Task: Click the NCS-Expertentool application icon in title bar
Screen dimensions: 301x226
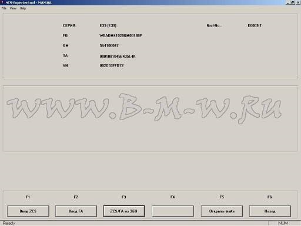Action: coord(2,2)
